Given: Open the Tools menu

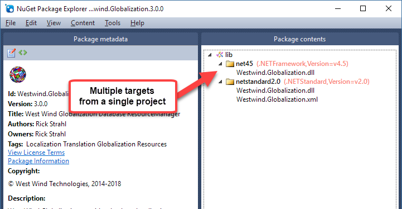Looking at the screenshot, I should pos(113,23).
